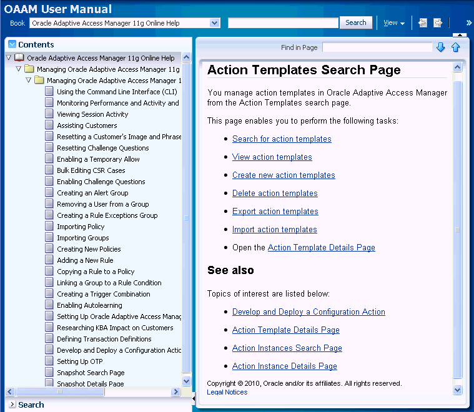Collapse the left navigation pane splitter arrow

[x=194, y=399]
